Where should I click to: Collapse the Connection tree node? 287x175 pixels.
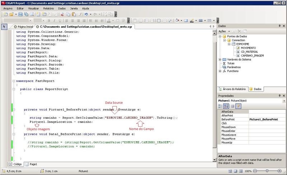tap(225, 40)
